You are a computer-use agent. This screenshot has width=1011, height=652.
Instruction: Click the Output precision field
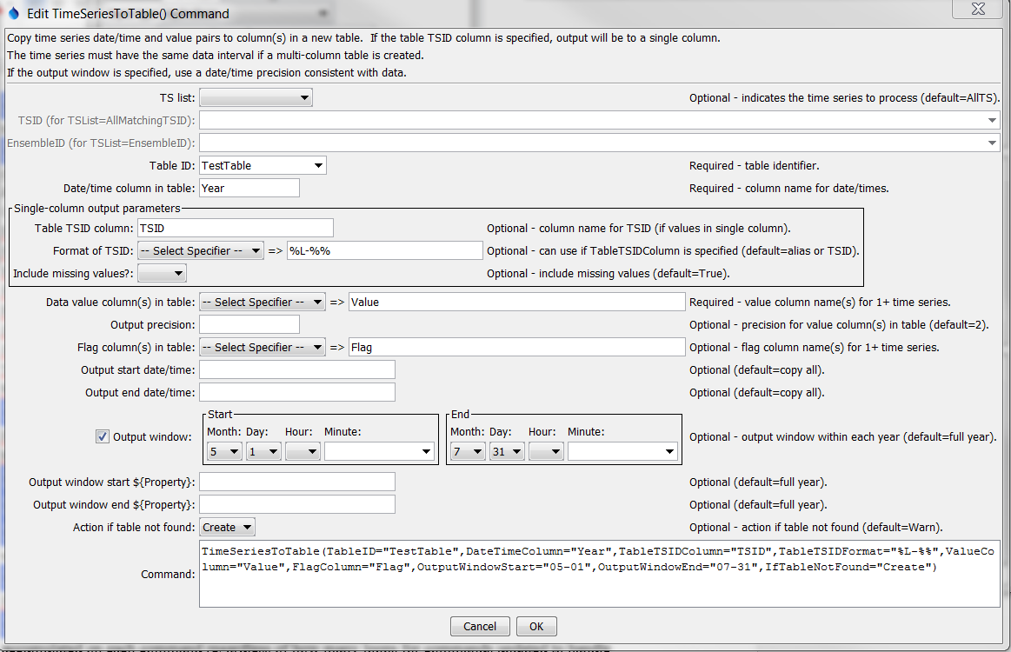point(249,324)
